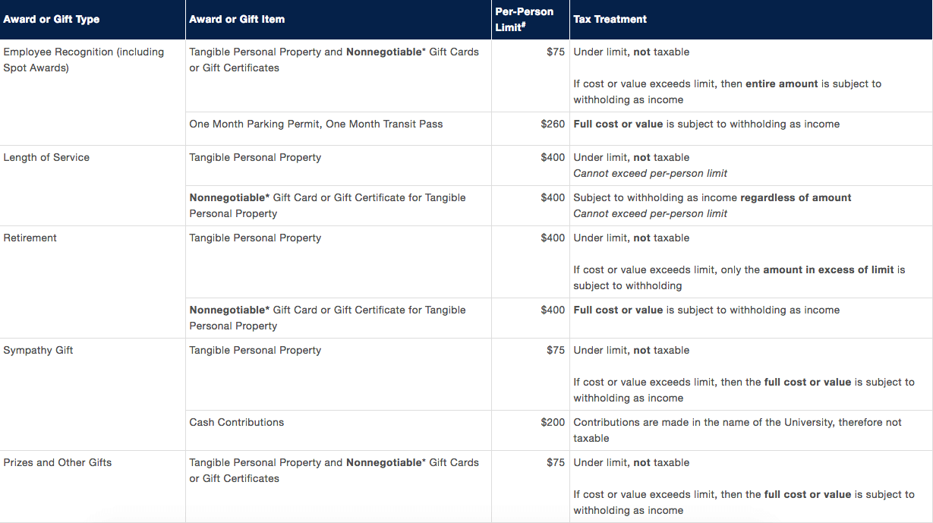Image resolution: width=933 pixels, height=523 pixels.
Task: Click the $200 per-person limit value
Action: (553, 423)
